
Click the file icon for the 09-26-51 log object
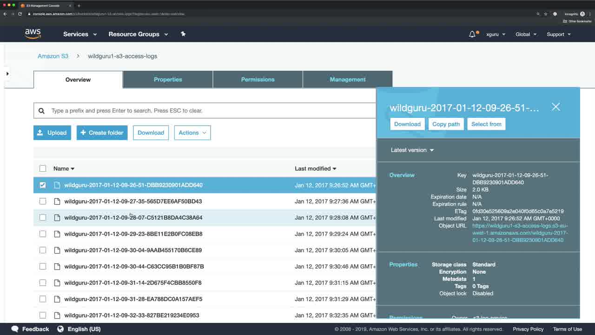(x=57, y=185)
